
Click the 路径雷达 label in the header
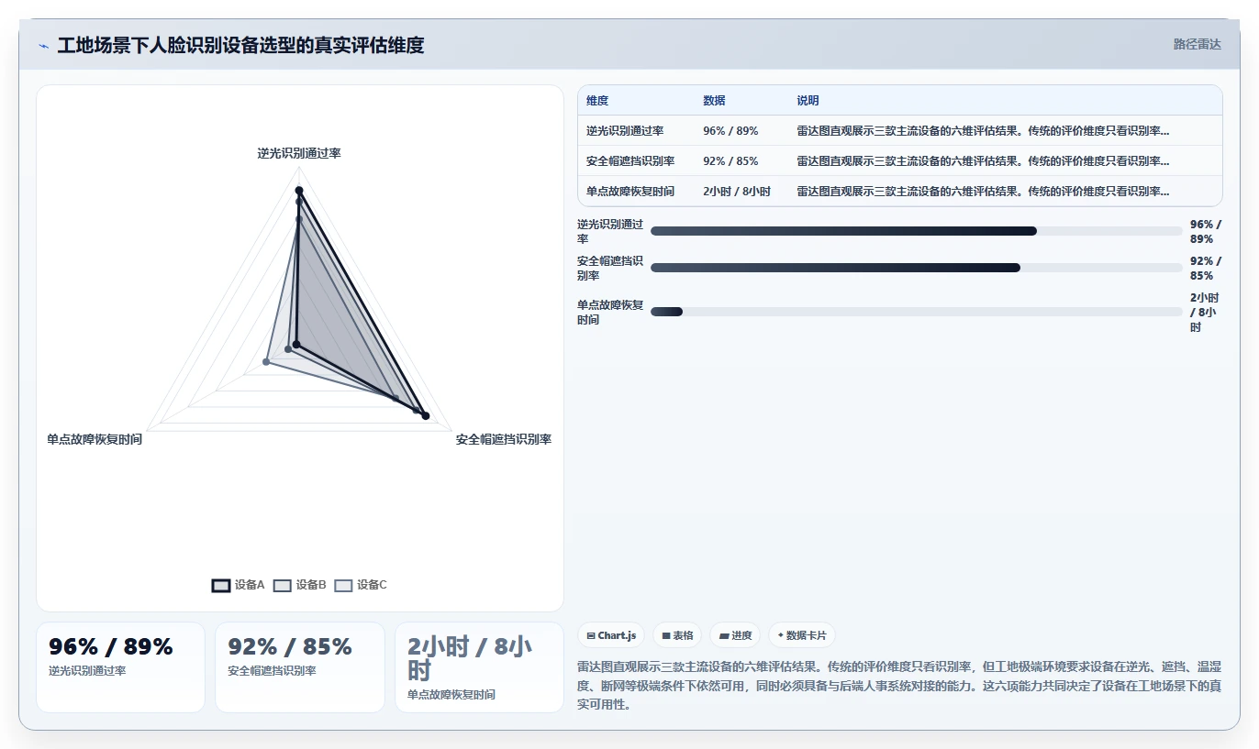pos(1197,44)
